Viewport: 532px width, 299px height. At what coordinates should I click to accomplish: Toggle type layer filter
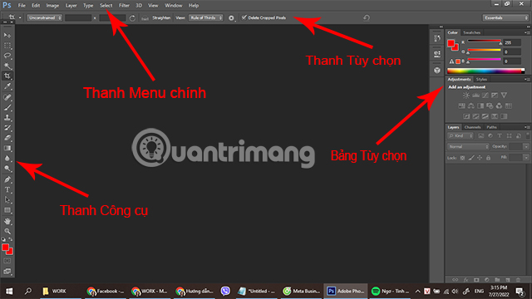tap(500, 136)
